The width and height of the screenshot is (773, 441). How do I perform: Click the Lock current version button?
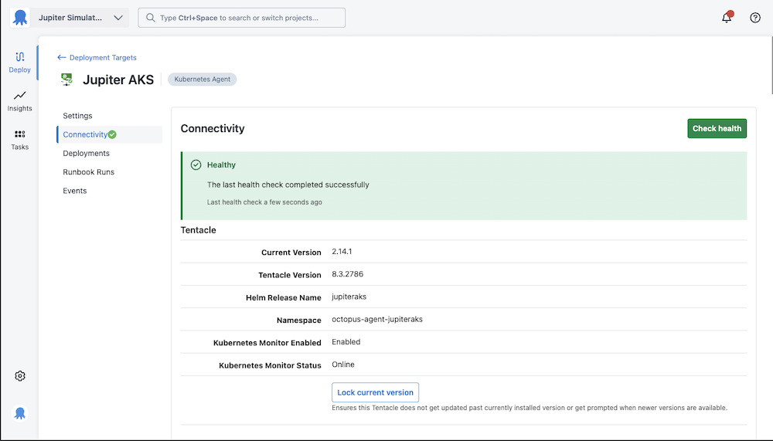click(x=375, y=392)
